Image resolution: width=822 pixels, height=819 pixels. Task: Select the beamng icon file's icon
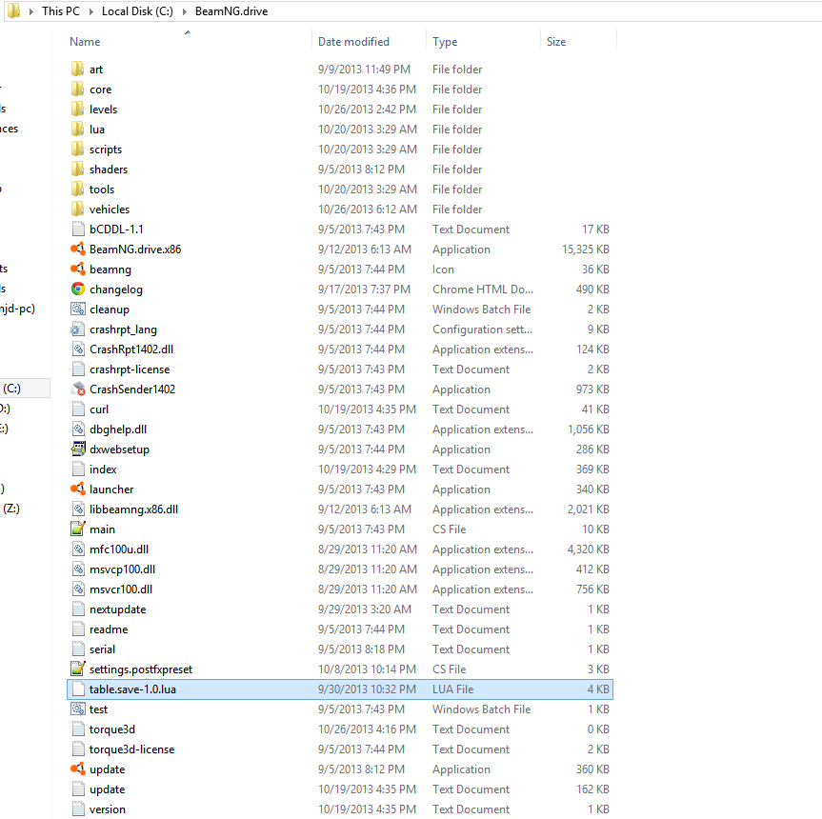point(77,269)
